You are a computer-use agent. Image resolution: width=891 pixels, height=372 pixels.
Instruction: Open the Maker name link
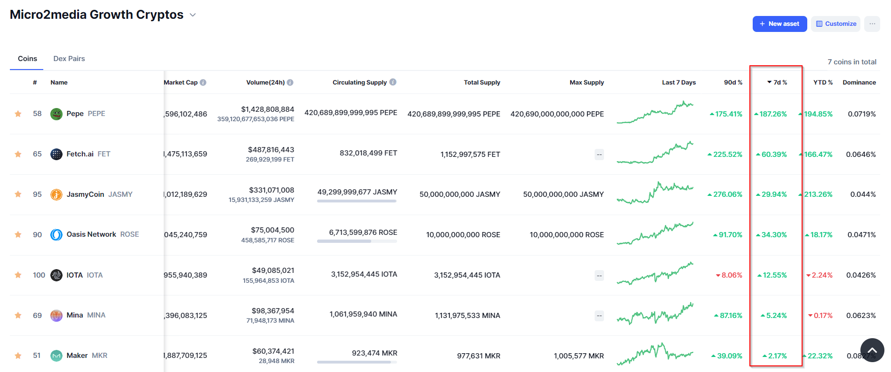(x=77, y=356)
